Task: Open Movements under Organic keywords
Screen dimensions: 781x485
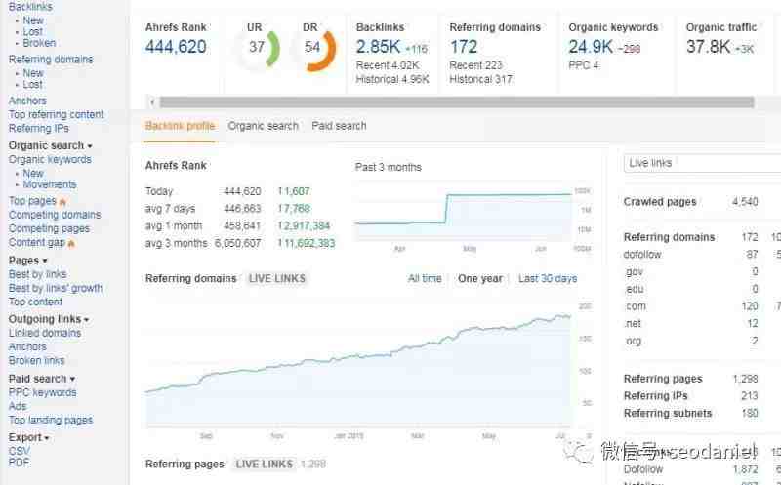Action: coord(50,184)
